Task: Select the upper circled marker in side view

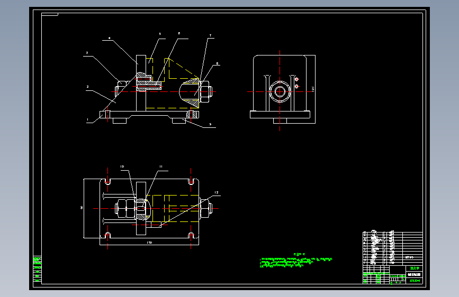Action: 296,79
